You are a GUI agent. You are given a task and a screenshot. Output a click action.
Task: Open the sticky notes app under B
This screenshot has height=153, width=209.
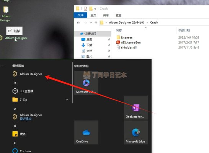[19, 134]
